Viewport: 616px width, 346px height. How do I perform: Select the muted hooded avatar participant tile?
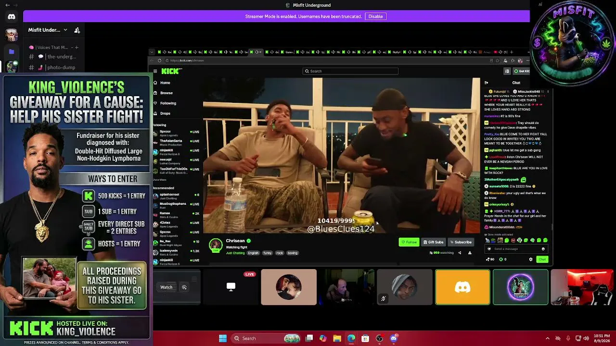[x=405, y=287]
